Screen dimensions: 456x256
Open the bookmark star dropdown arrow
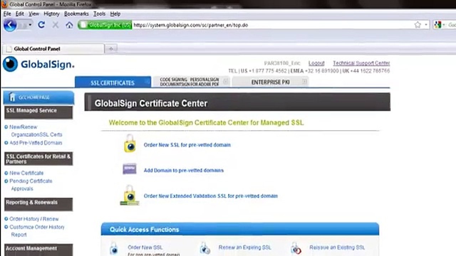pos(426,25)
